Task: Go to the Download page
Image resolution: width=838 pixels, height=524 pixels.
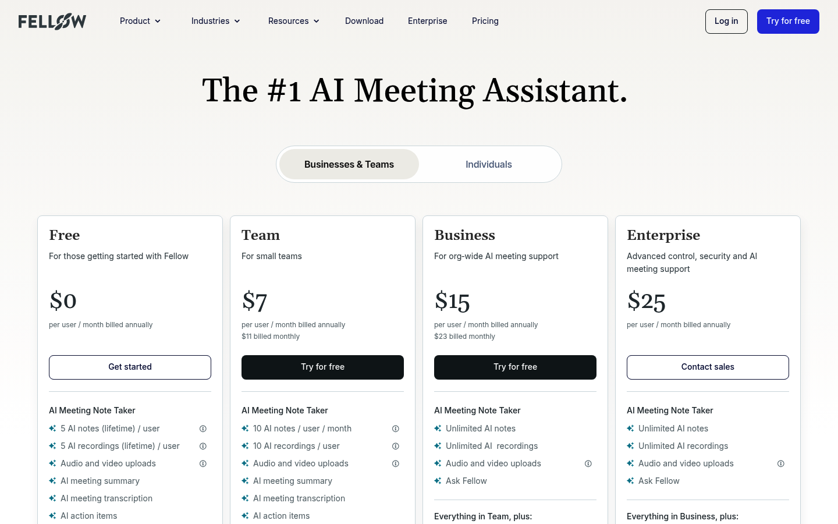Action: pyautogui.click(x=364, y=21)
